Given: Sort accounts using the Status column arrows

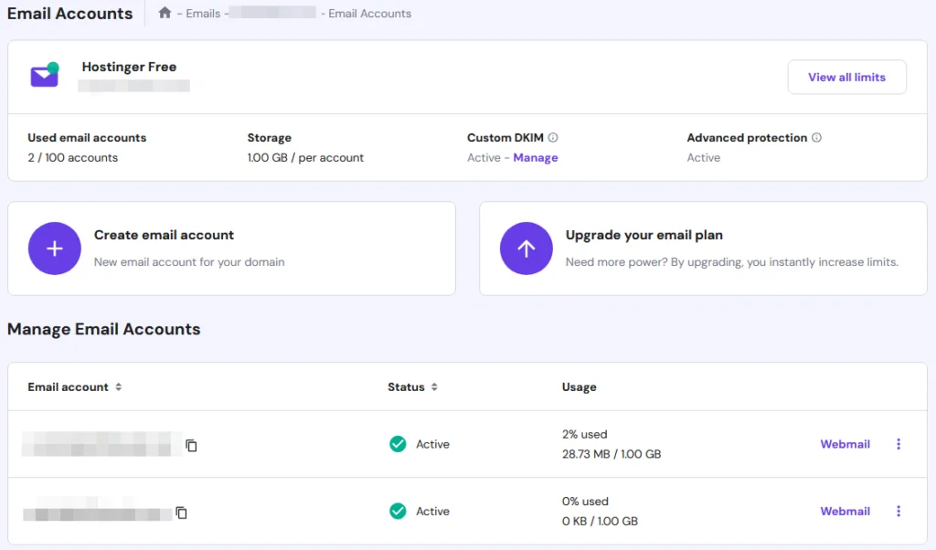Looking at the screenshot, I should (x=432, y=386).
